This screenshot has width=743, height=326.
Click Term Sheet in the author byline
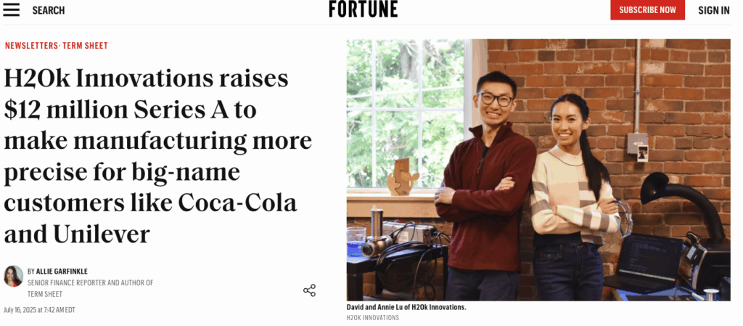point(44,294)
